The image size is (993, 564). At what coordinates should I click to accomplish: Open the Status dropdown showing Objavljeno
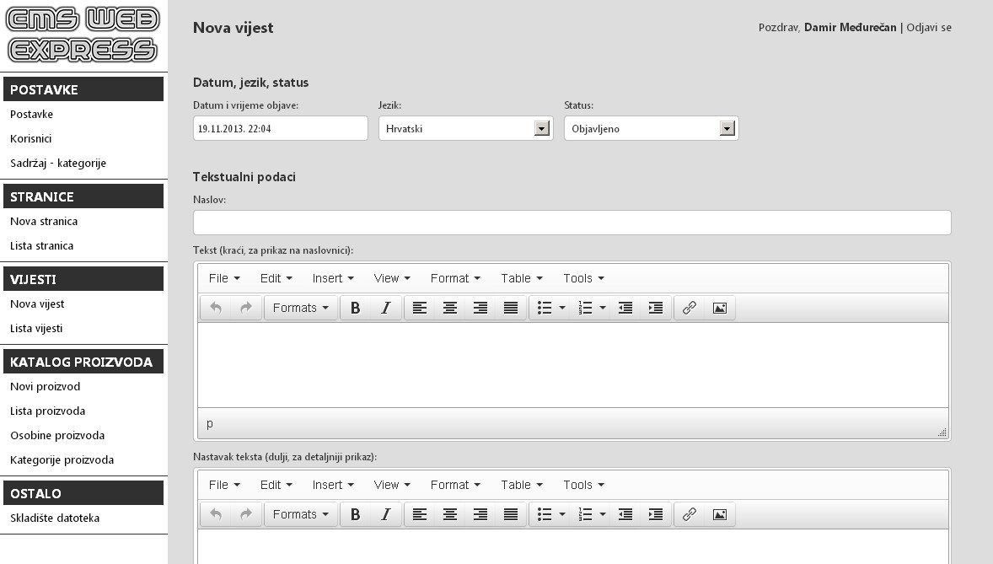tap(726, 127)
